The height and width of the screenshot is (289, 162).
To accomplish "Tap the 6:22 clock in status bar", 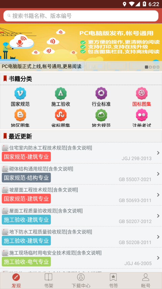I will (x=154, y=4).
